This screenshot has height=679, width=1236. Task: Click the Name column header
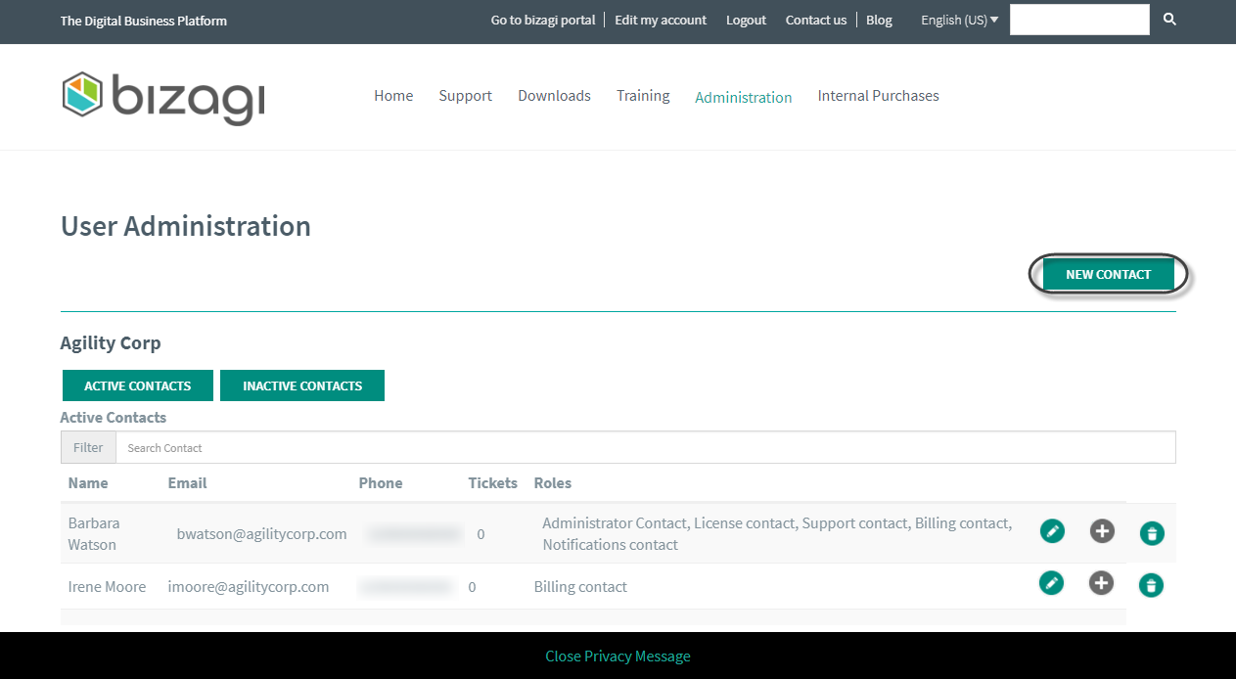click(x=88, y=483)
